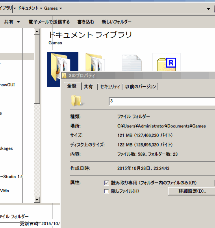This screenshot has width=215, height=228.
Task: Click Games in the address breadcrumb
Action: coord(51,8)
